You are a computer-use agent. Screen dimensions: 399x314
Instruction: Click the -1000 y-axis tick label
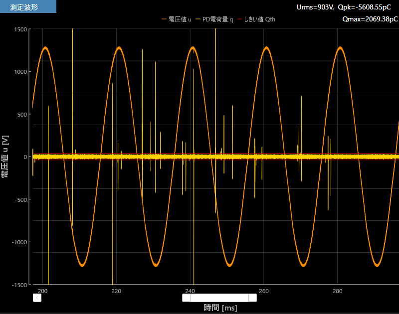[x=19, y=242]
